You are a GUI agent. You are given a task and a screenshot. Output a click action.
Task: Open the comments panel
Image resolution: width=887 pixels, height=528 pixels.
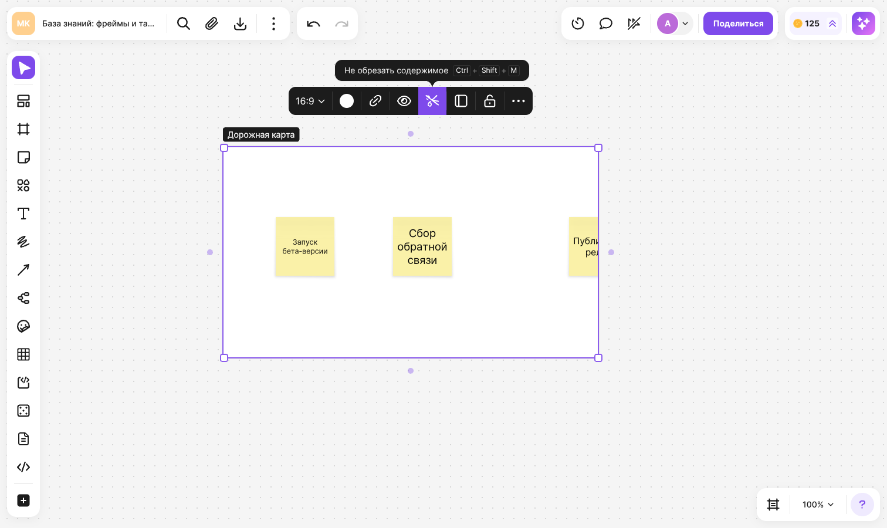coord(606,23)
